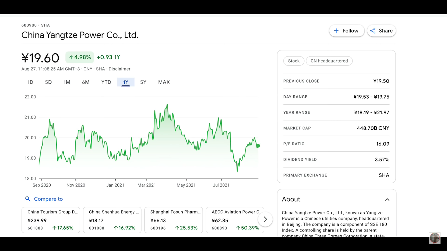Select the 1D time range tab

pyautogui.click(x=30, y=82)
